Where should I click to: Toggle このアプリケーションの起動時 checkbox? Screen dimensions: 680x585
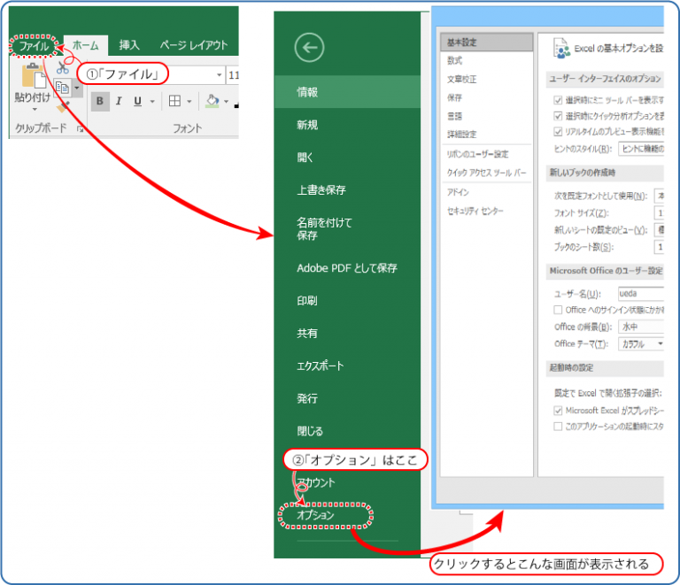point(558,426)
